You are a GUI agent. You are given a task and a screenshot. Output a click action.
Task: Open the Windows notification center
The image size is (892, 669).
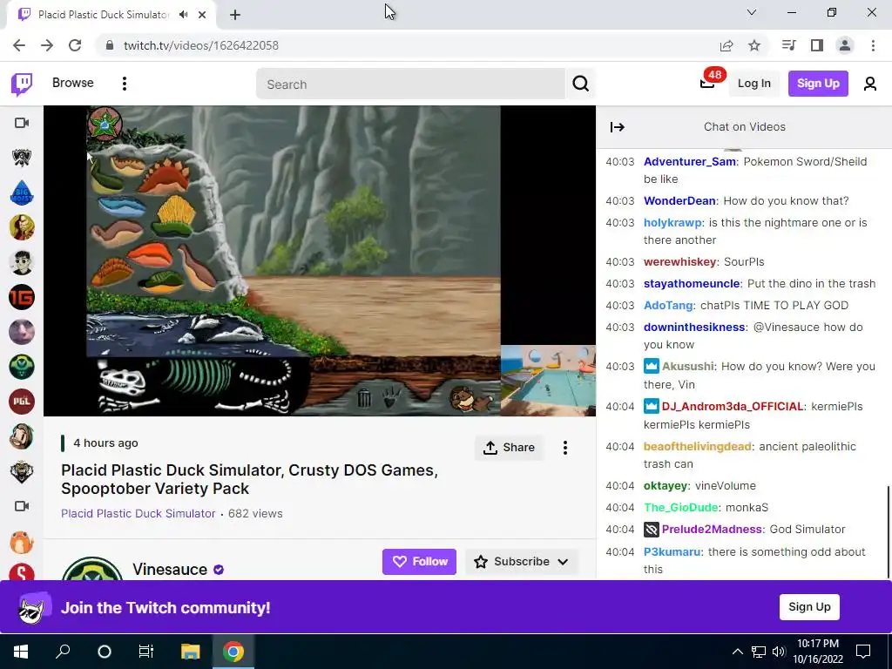tap(863, 651)
